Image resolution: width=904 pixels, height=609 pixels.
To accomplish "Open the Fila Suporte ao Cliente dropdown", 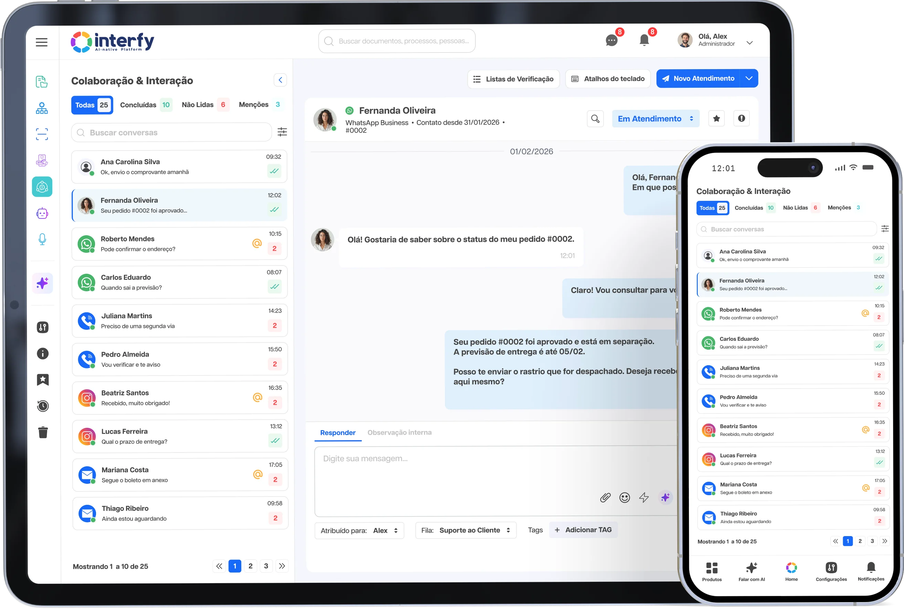I will [466, 531].
